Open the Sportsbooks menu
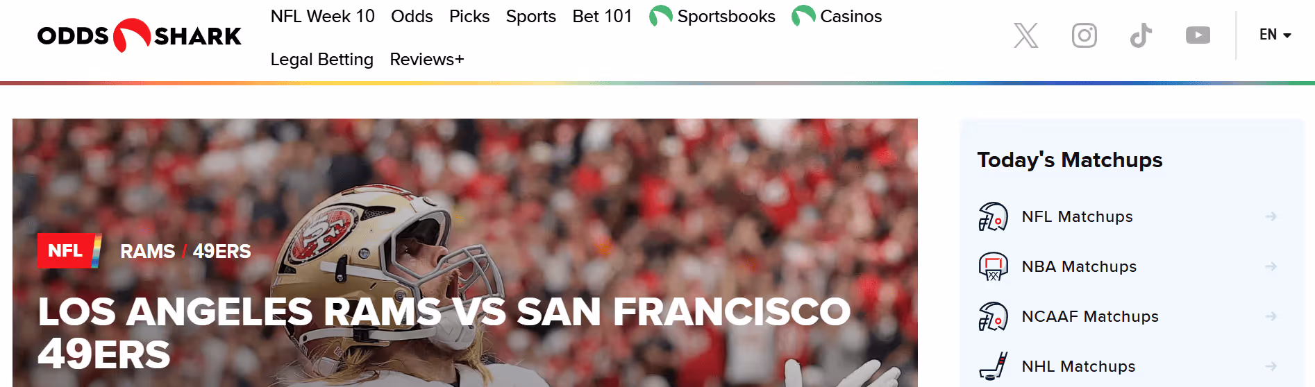Image resolution: width=1315 pixels, height=387 pixels. (x=712, y=16)
